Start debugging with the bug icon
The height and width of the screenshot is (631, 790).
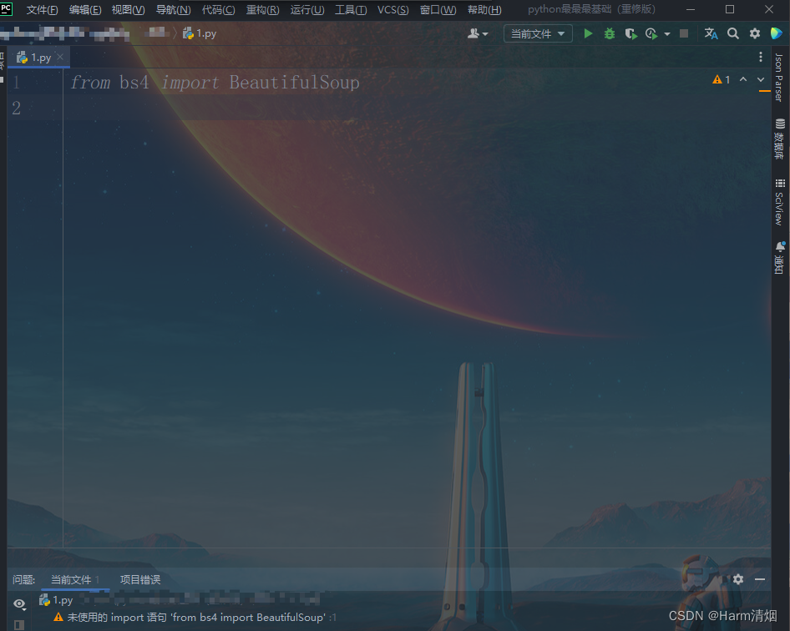tap(610, 33)
